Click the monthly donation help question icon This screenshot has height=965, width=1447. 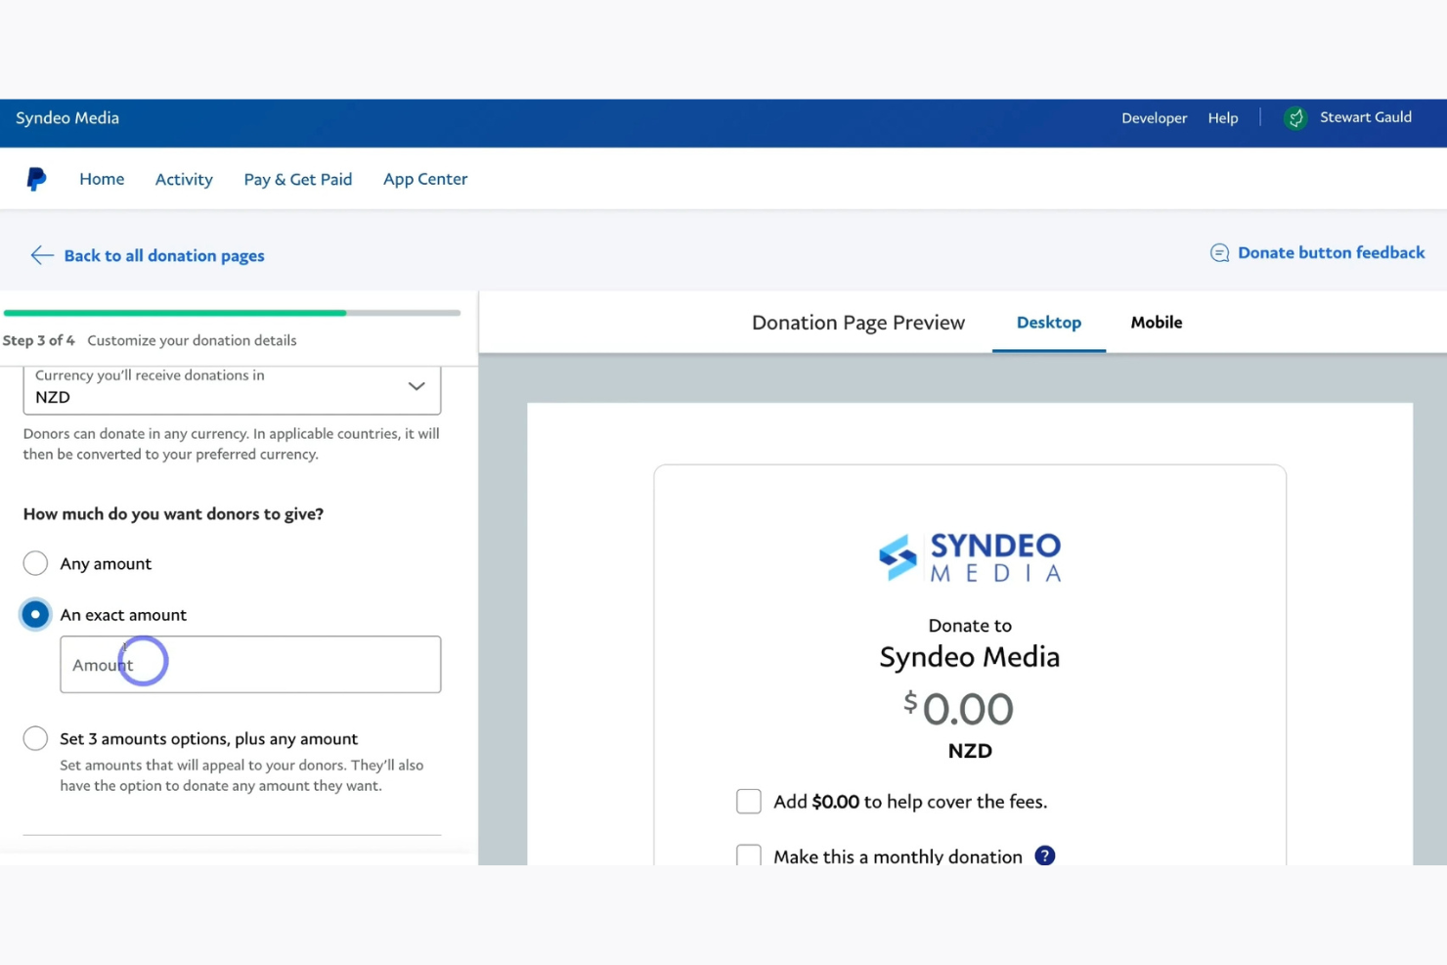[x=1045, y=855]
